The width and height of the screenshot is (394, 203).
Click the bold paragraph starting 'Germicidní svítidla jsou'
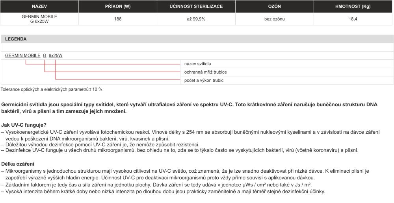click(190, 108)
